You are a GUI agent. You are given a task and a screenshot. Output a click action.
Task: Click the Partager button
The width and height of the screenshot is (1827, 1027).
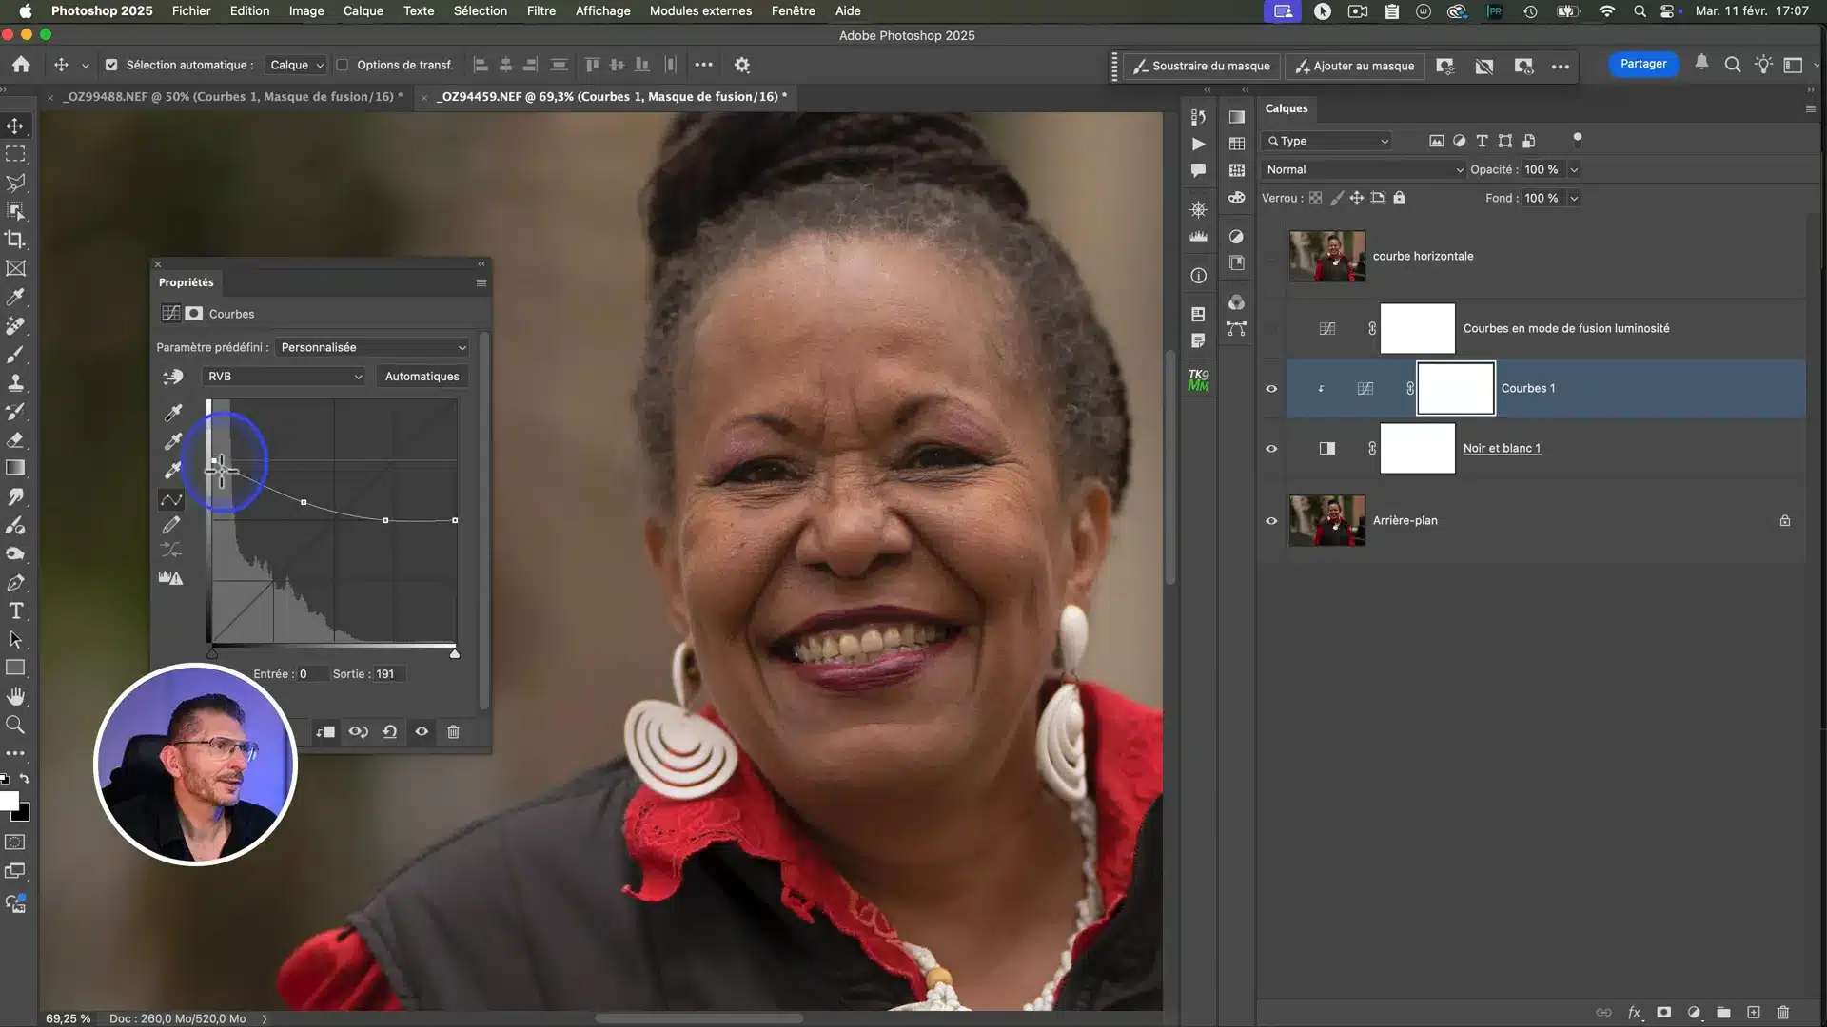coord(1642,64)
